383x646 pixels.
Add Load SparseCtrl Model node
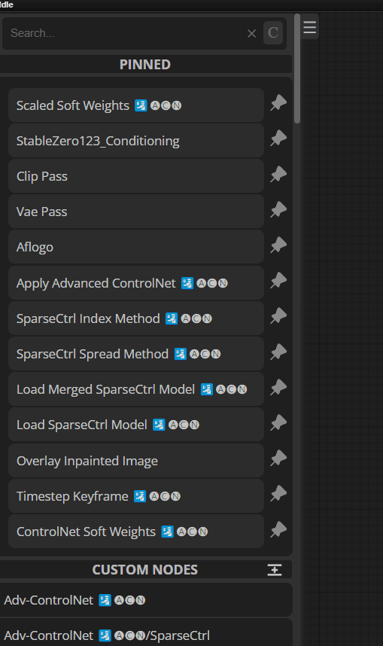coord(136,425)
